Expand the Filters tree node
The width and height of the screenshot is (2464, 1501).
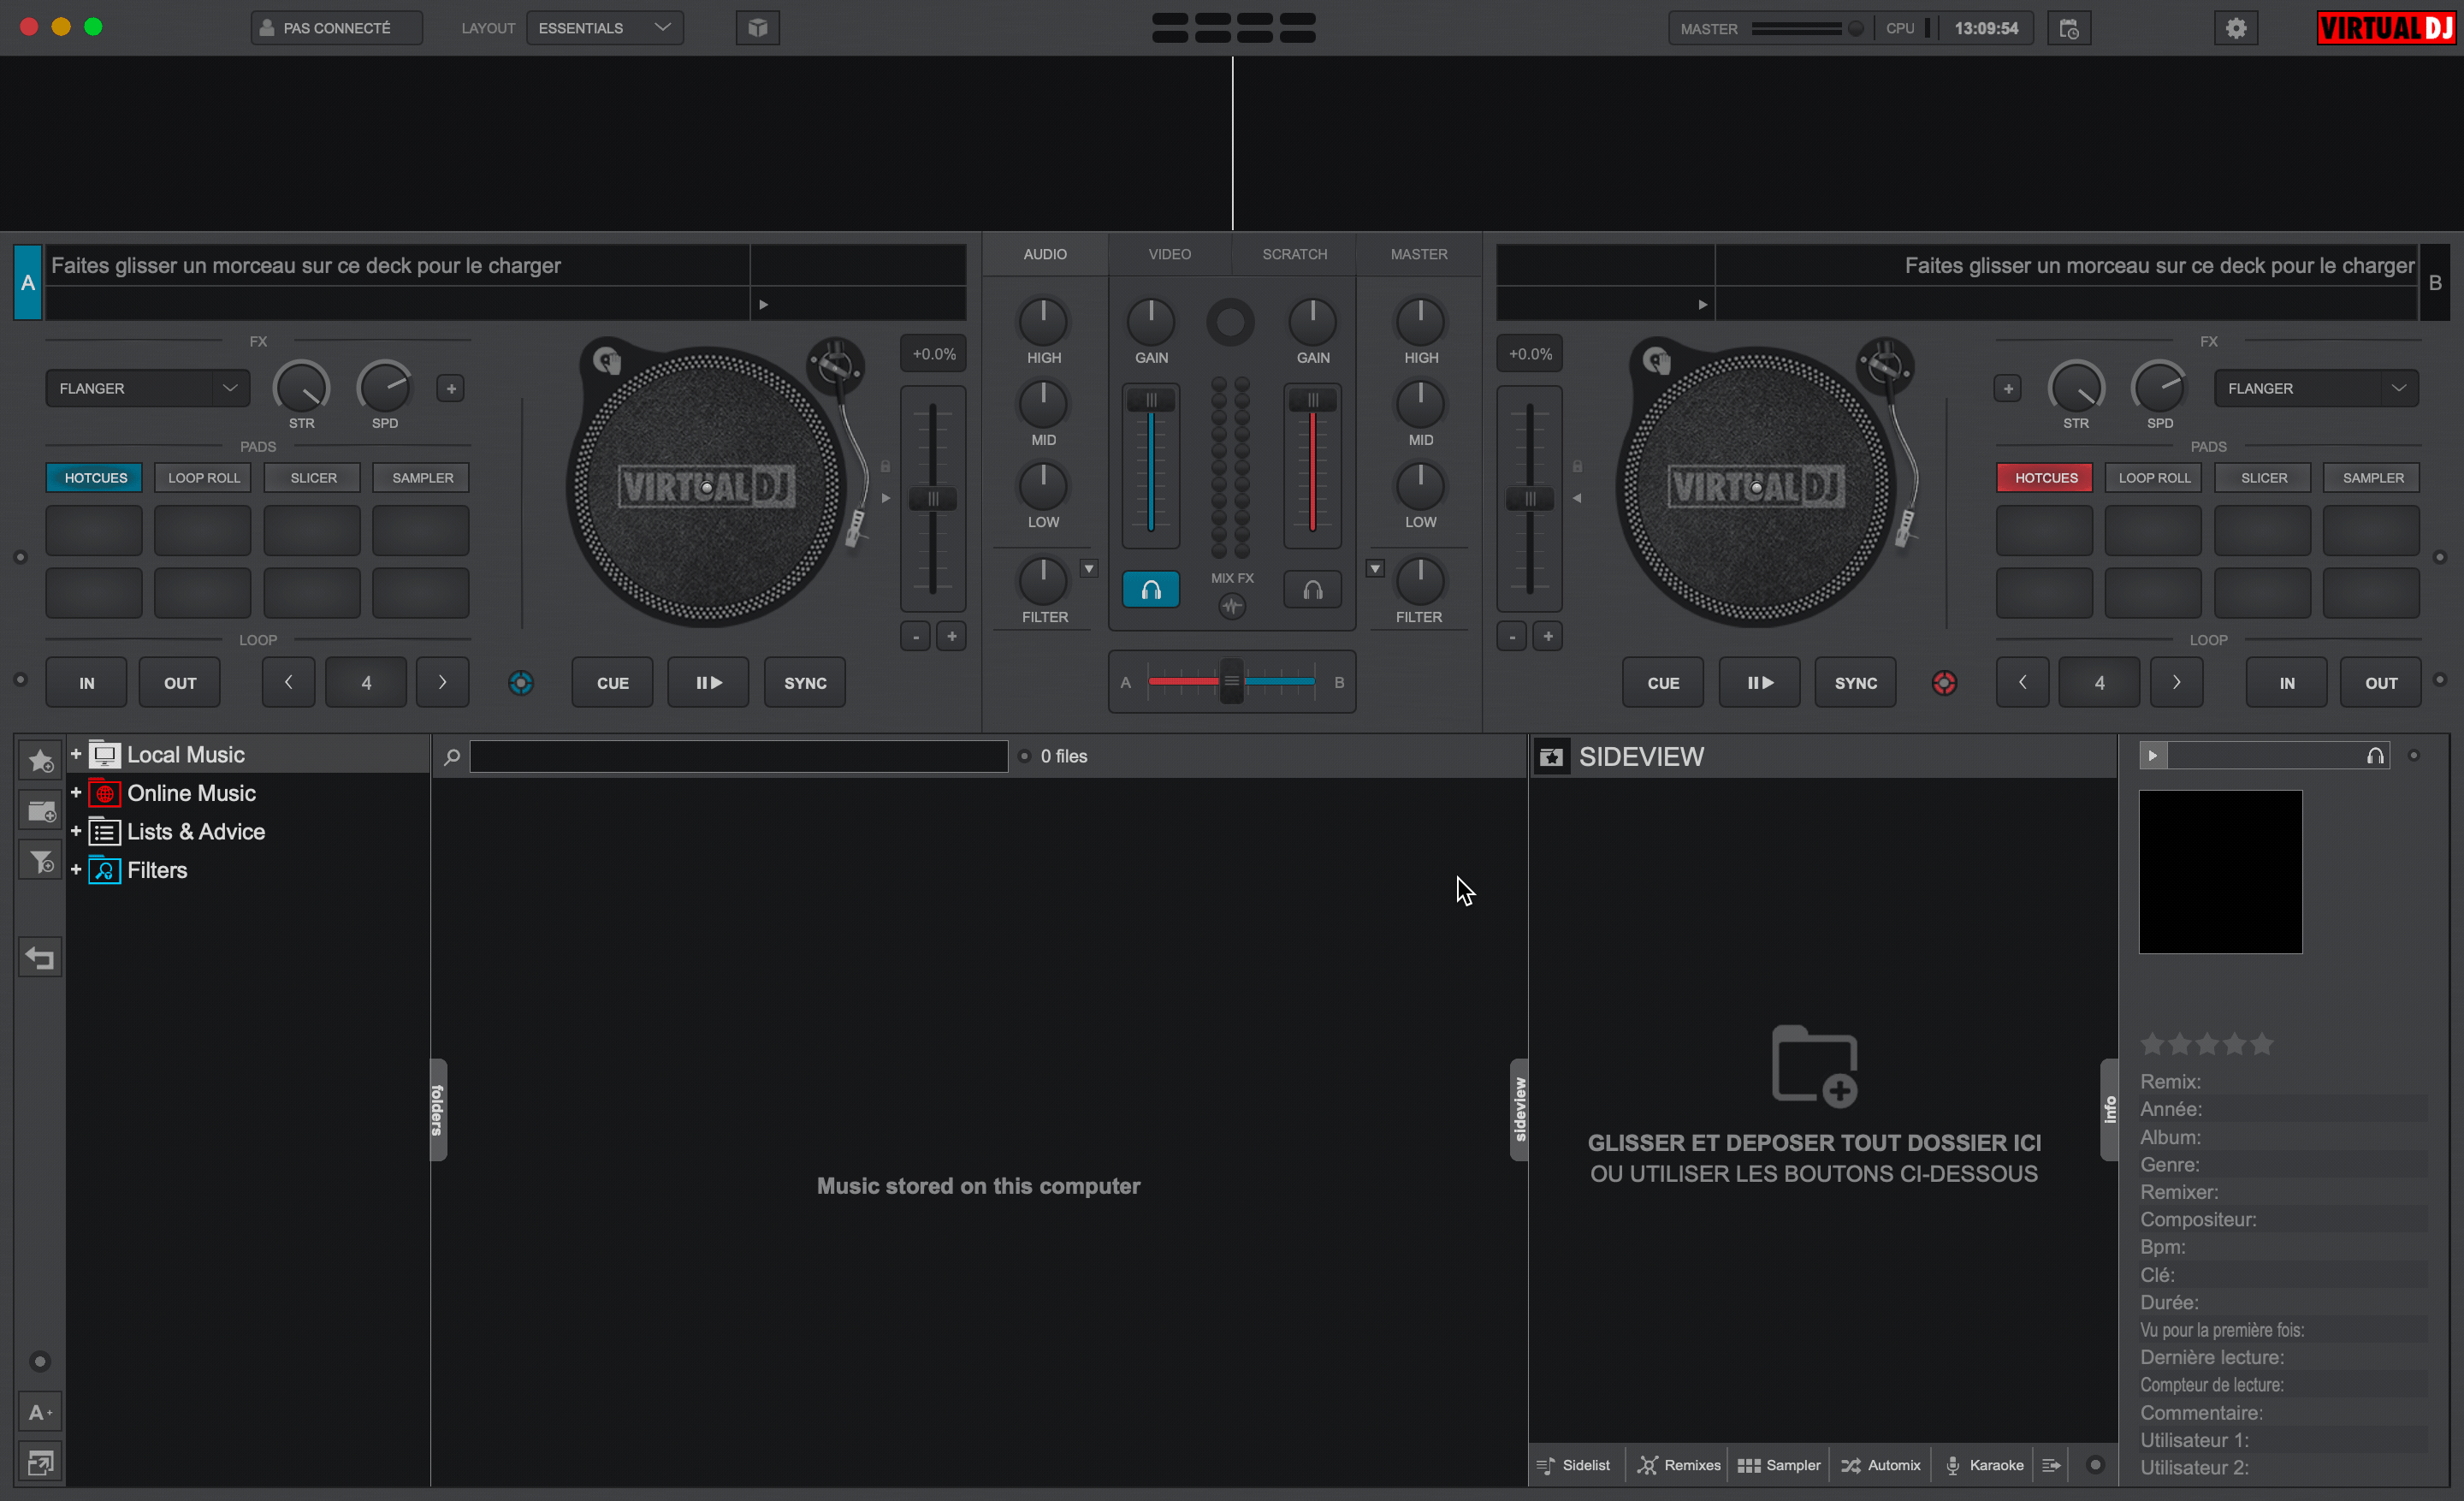(76, 869)
